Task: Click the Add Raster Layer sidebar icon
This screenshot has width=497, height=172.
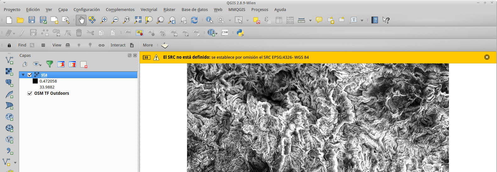Action: (x=9, y=72)
